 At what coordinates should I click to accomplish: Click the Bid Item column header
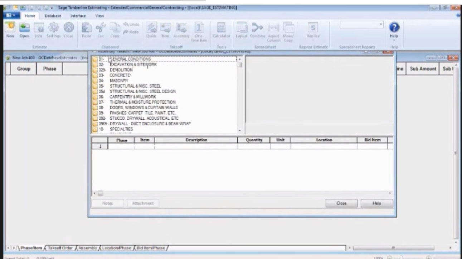click(x=373, y=140)
